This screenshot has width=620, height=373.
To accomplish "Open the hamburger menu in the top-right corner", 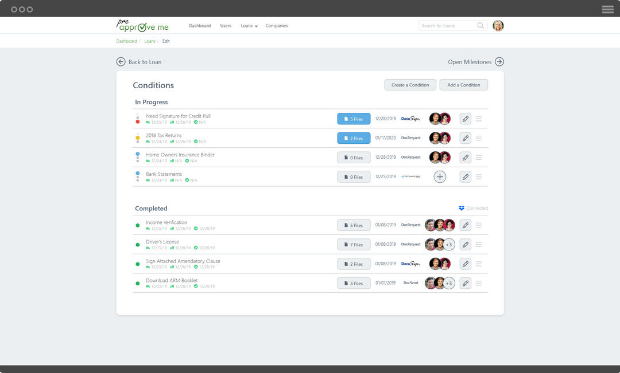I will click(x=607, y=9).
